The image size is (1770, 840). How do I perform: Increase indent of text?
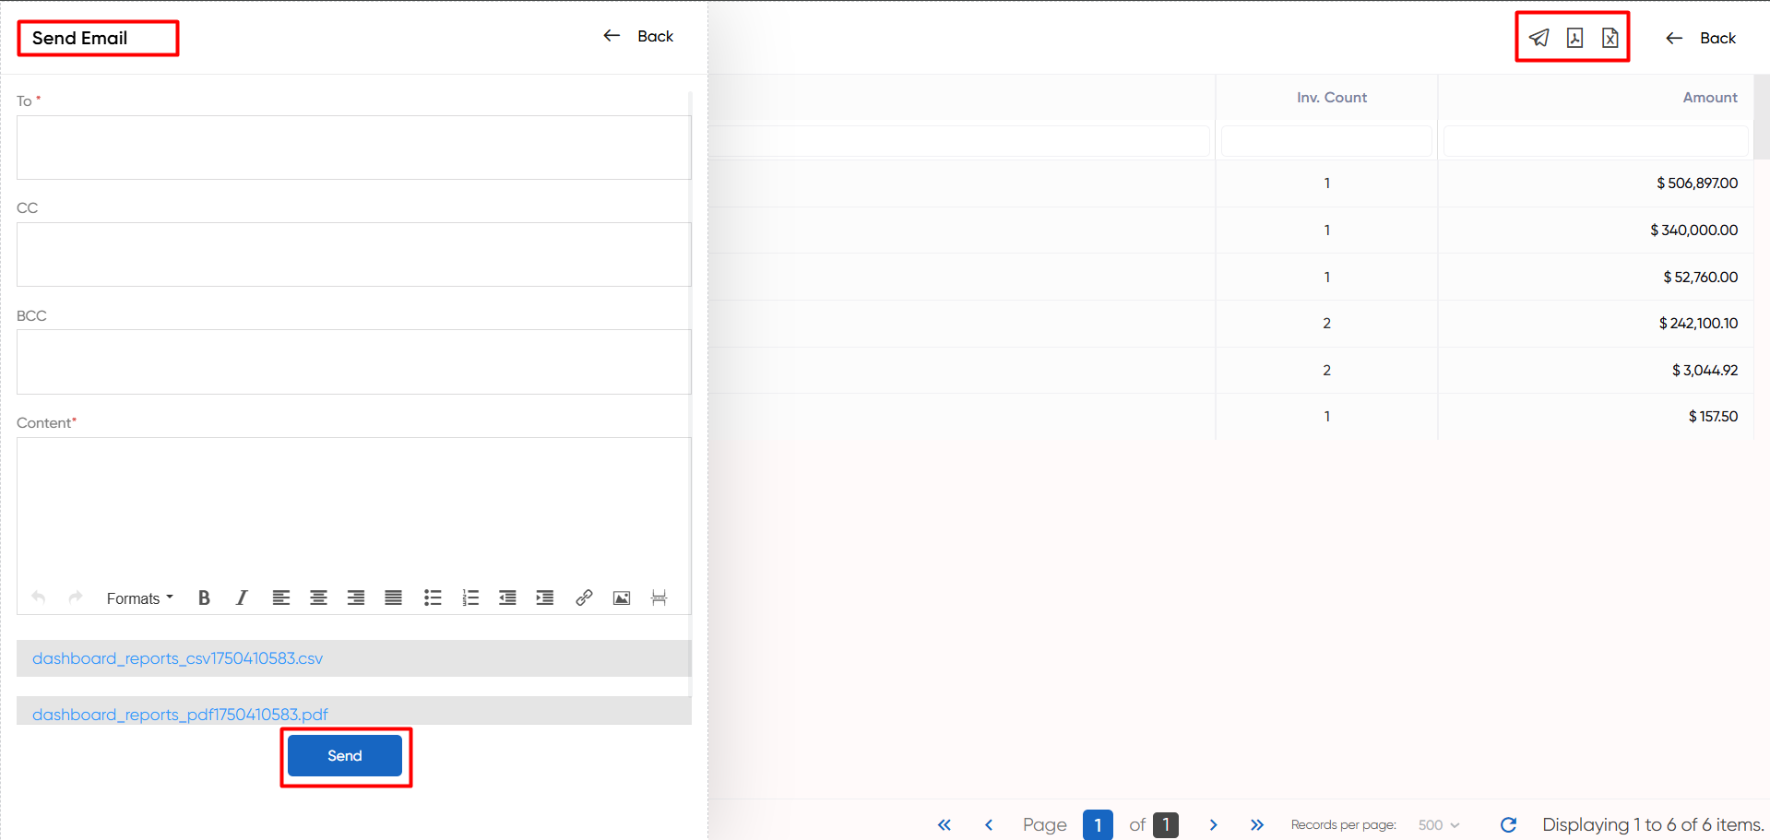[545, 597]
